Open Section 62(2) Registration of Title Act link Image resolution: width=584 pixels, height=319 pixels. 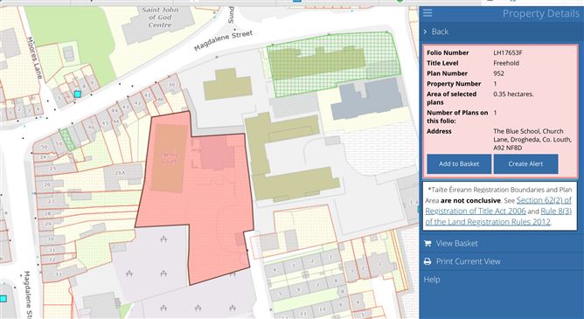[x=498, y=205]
